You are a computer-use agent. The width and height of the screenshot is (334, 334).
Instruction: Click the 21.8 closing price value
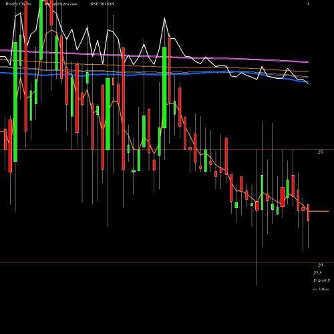(x=317, y=273)
